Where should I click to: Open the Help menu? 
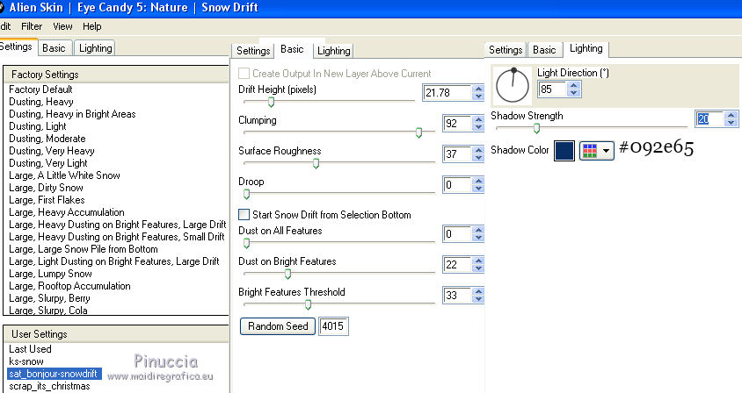click(x=91, y=26)
